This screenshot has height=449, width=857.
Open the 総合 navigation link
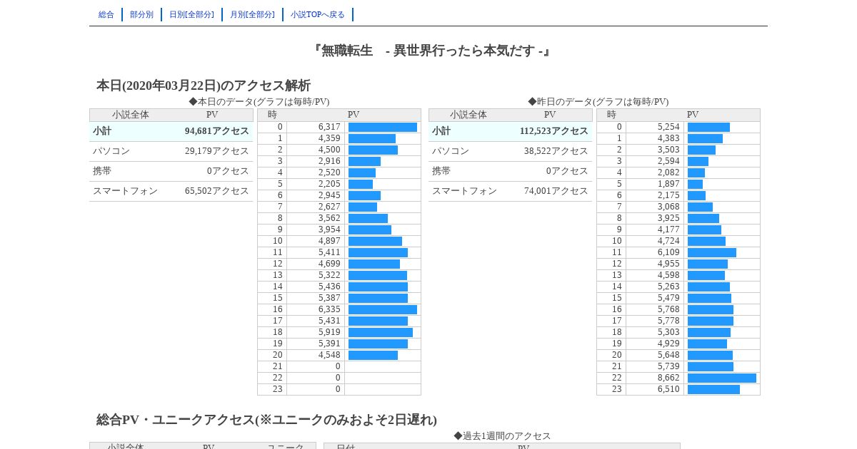coord(106,14)
